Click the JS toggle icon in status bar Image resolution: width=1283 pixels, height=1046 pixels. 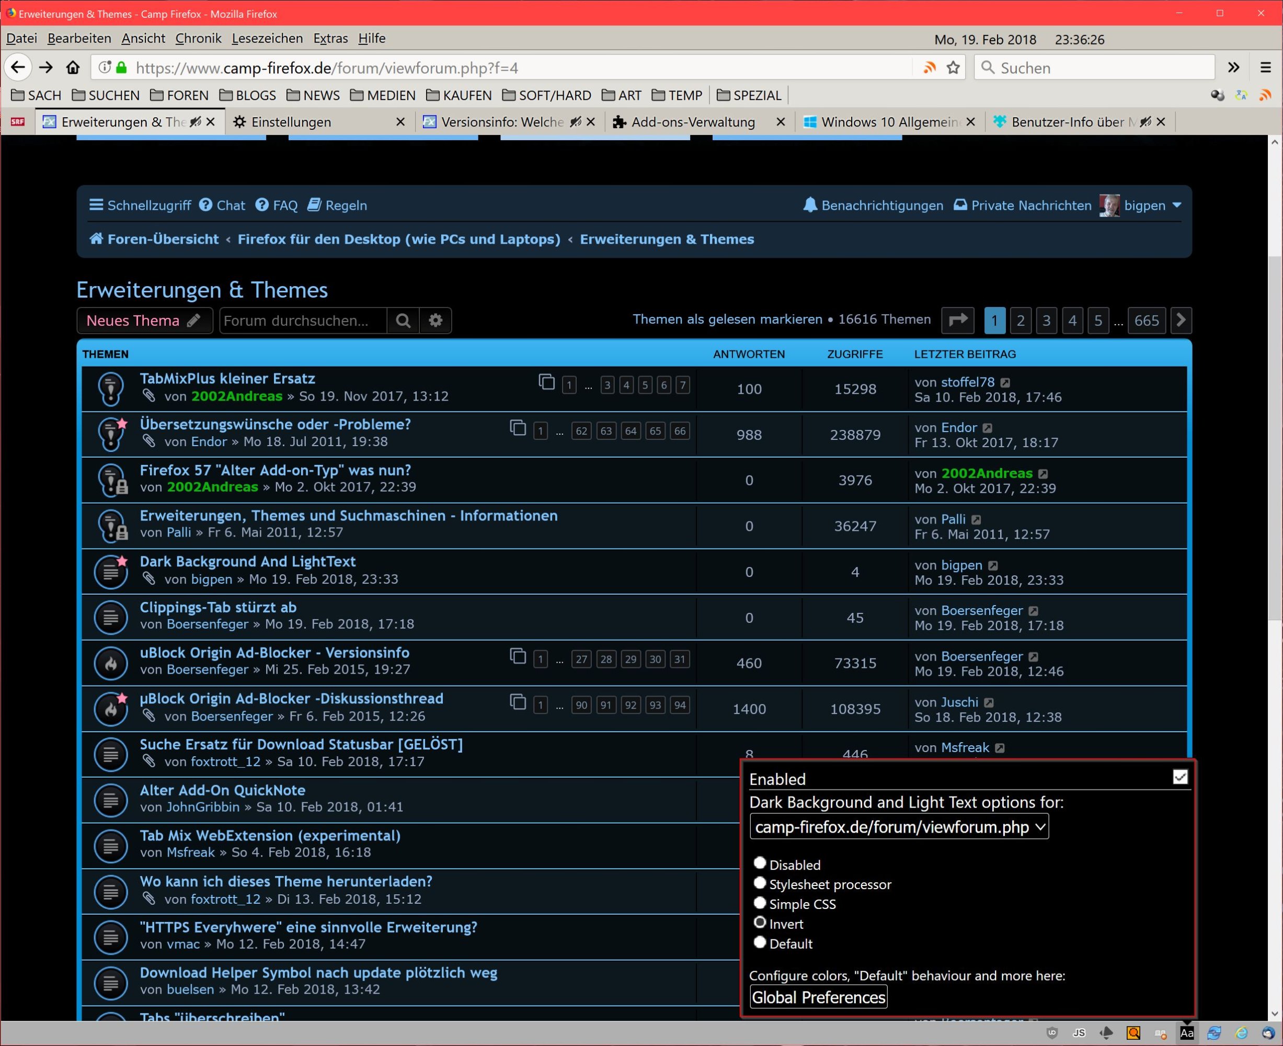pos(1079,1033)
